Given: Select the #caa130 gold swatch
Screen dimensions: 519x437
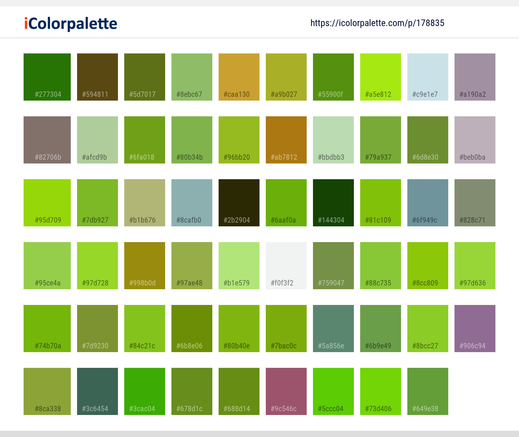Looking at the screenshot, I should pyautogui.click(x=239, y=77).
